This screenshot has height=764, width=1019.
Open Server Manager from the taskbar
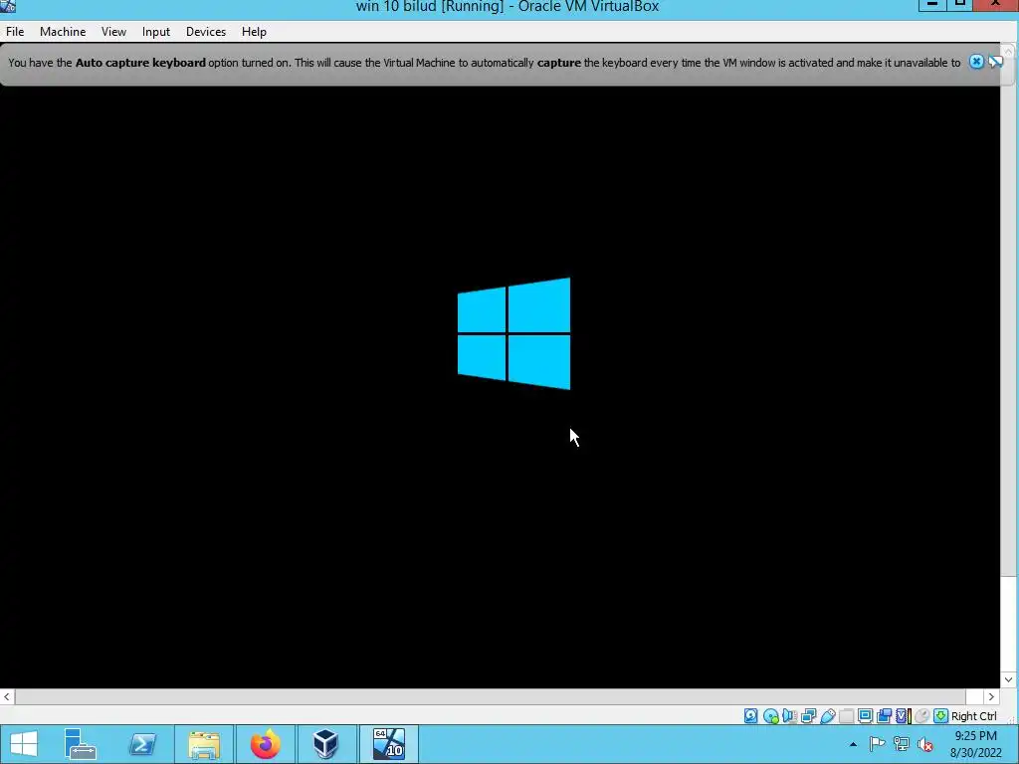click(81, 744)
